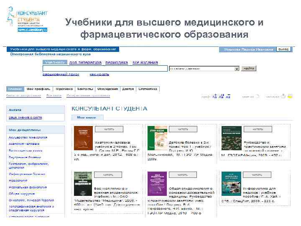The image size is (301, 226).
Task: Click the increase font size icon
Action: pos(214,96)
